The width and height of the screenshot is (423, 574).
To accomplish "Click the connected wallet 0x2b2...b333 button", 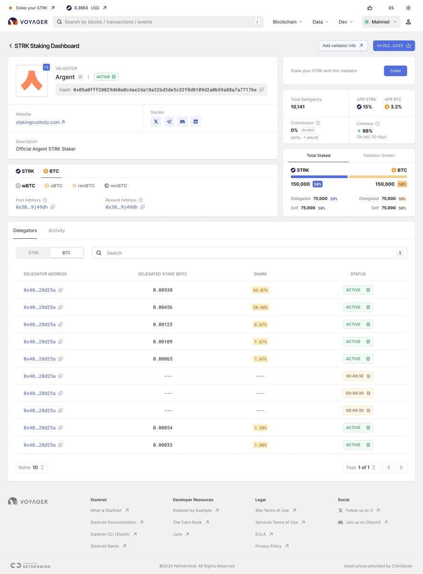I will pyautogui.click(x=394, y=45).
